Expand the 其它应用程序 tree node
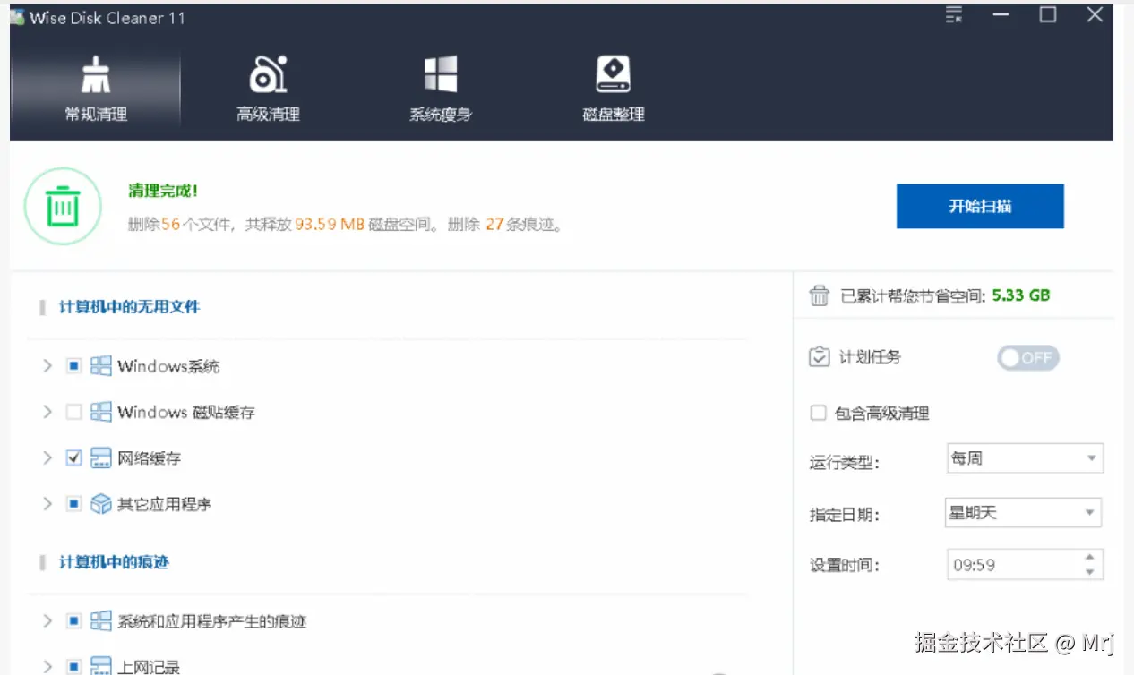This screenshot has width=1134, height=675. (47, 504)
